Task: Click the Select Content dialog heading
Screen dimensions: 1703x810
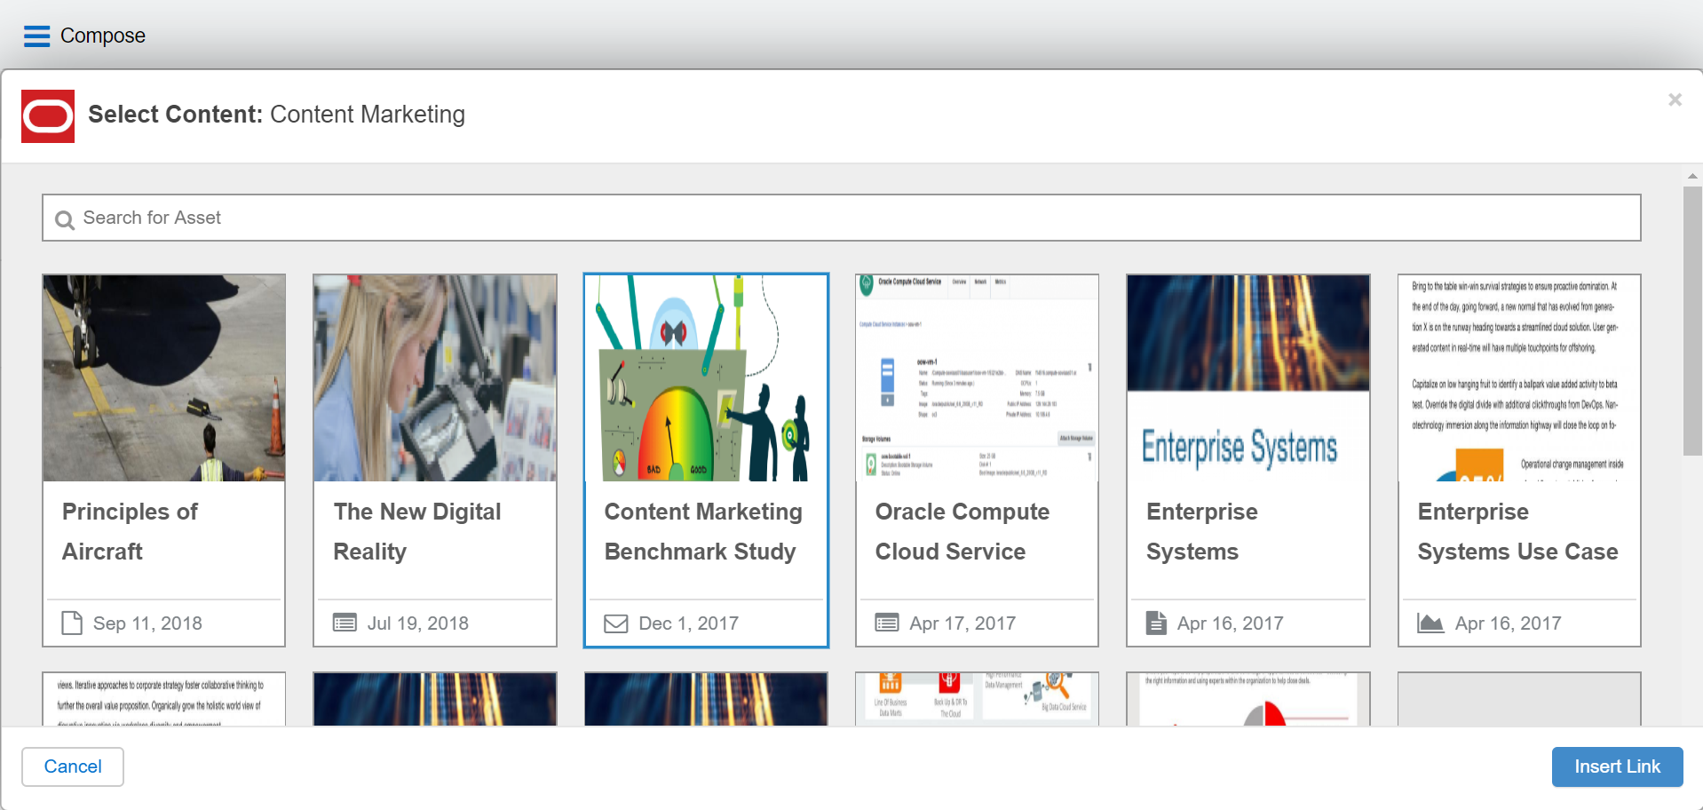Action: click(276, 115)
